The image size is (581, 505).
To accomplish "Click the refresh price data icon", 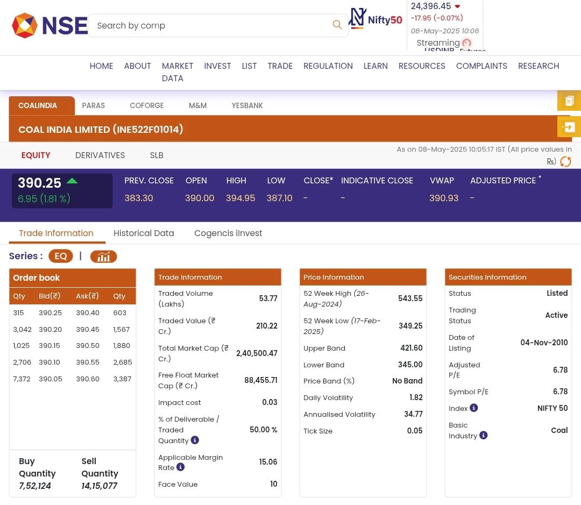I will click(x=565, y=162).
